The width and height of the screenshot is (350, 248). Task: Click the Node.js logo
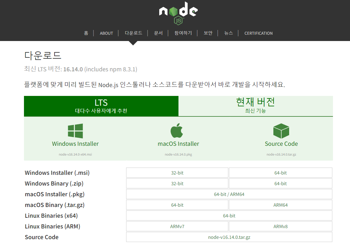[x=178, y=13]
